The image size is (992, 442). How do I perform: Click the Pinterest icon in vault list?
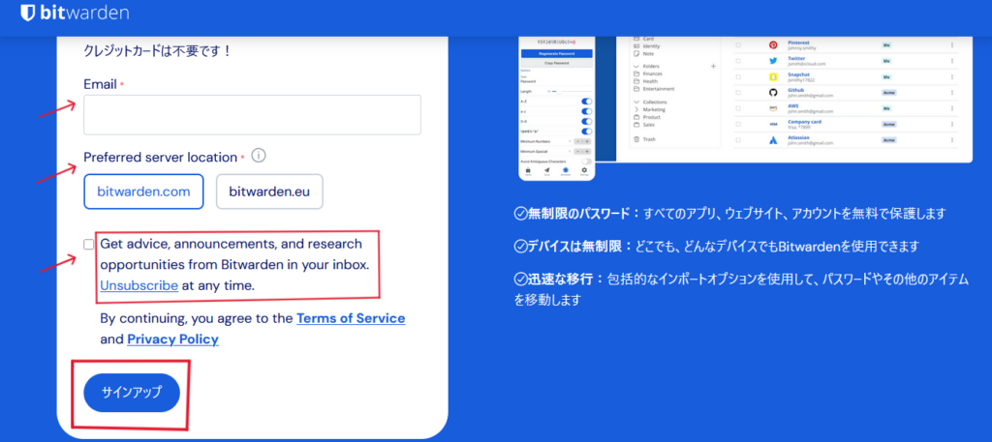point(772,44)
